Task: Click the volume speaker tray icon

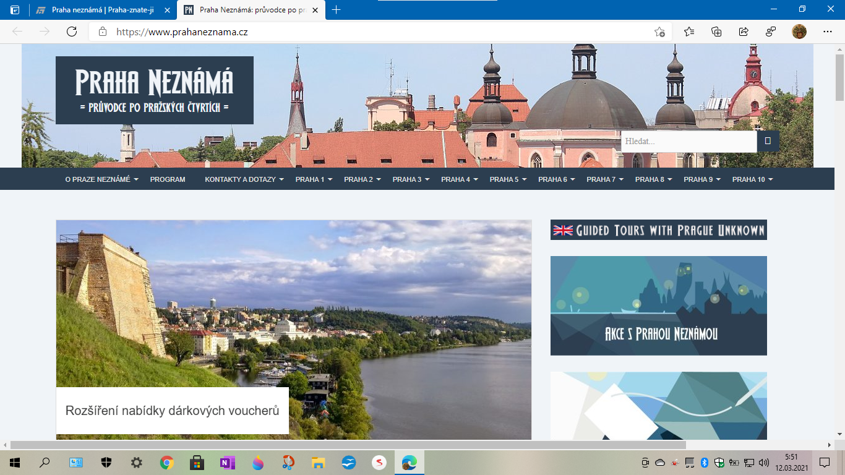Action: coord(763,463)
